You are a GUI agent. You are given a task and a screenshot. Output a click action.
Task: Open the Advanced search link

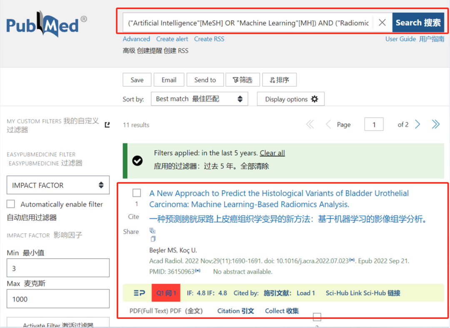coord(136,39)
